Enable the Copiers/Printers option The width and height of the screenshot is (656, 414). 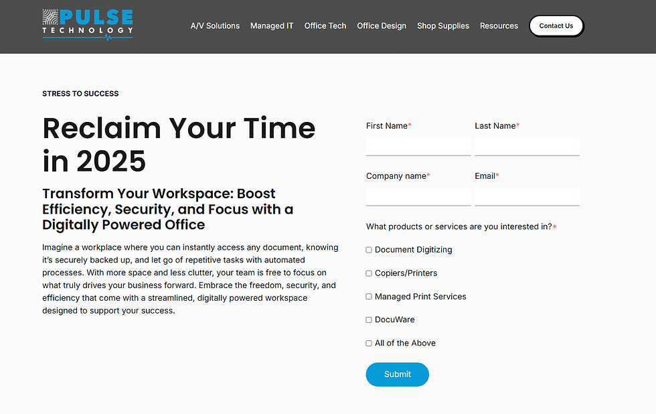point(368,273)
